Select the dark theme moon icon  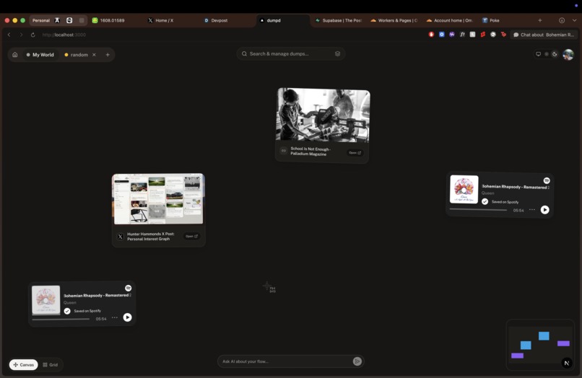click(x=555, y=54)
